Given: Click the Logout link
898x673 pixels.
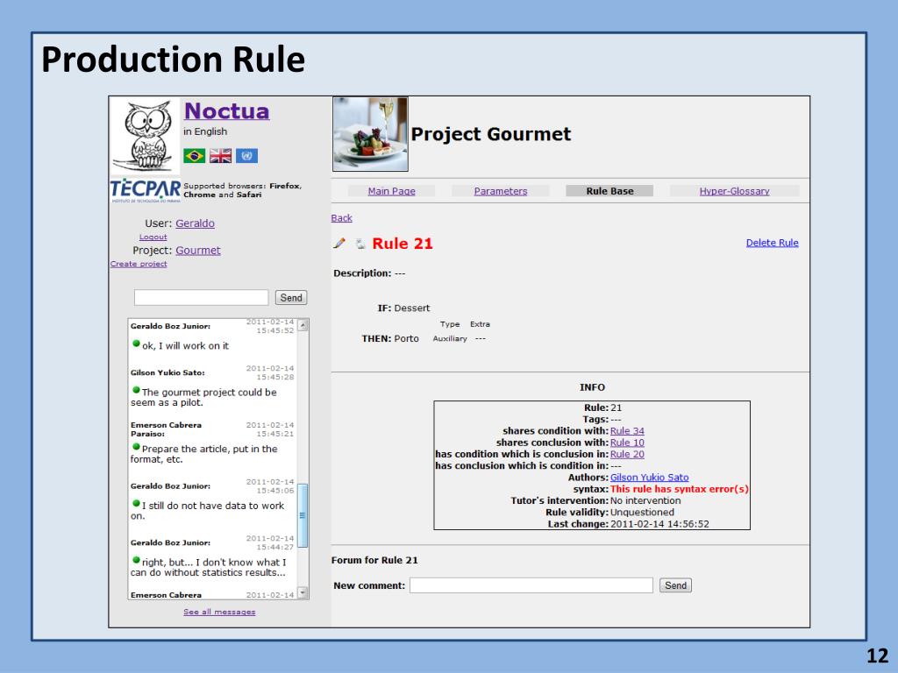Looking at the screenshot, I should pyautogui.click(x=153, y=237).
